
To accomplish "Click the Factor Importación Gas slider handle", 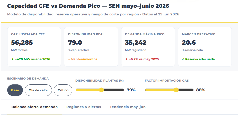I will click(x=176, y=90).
